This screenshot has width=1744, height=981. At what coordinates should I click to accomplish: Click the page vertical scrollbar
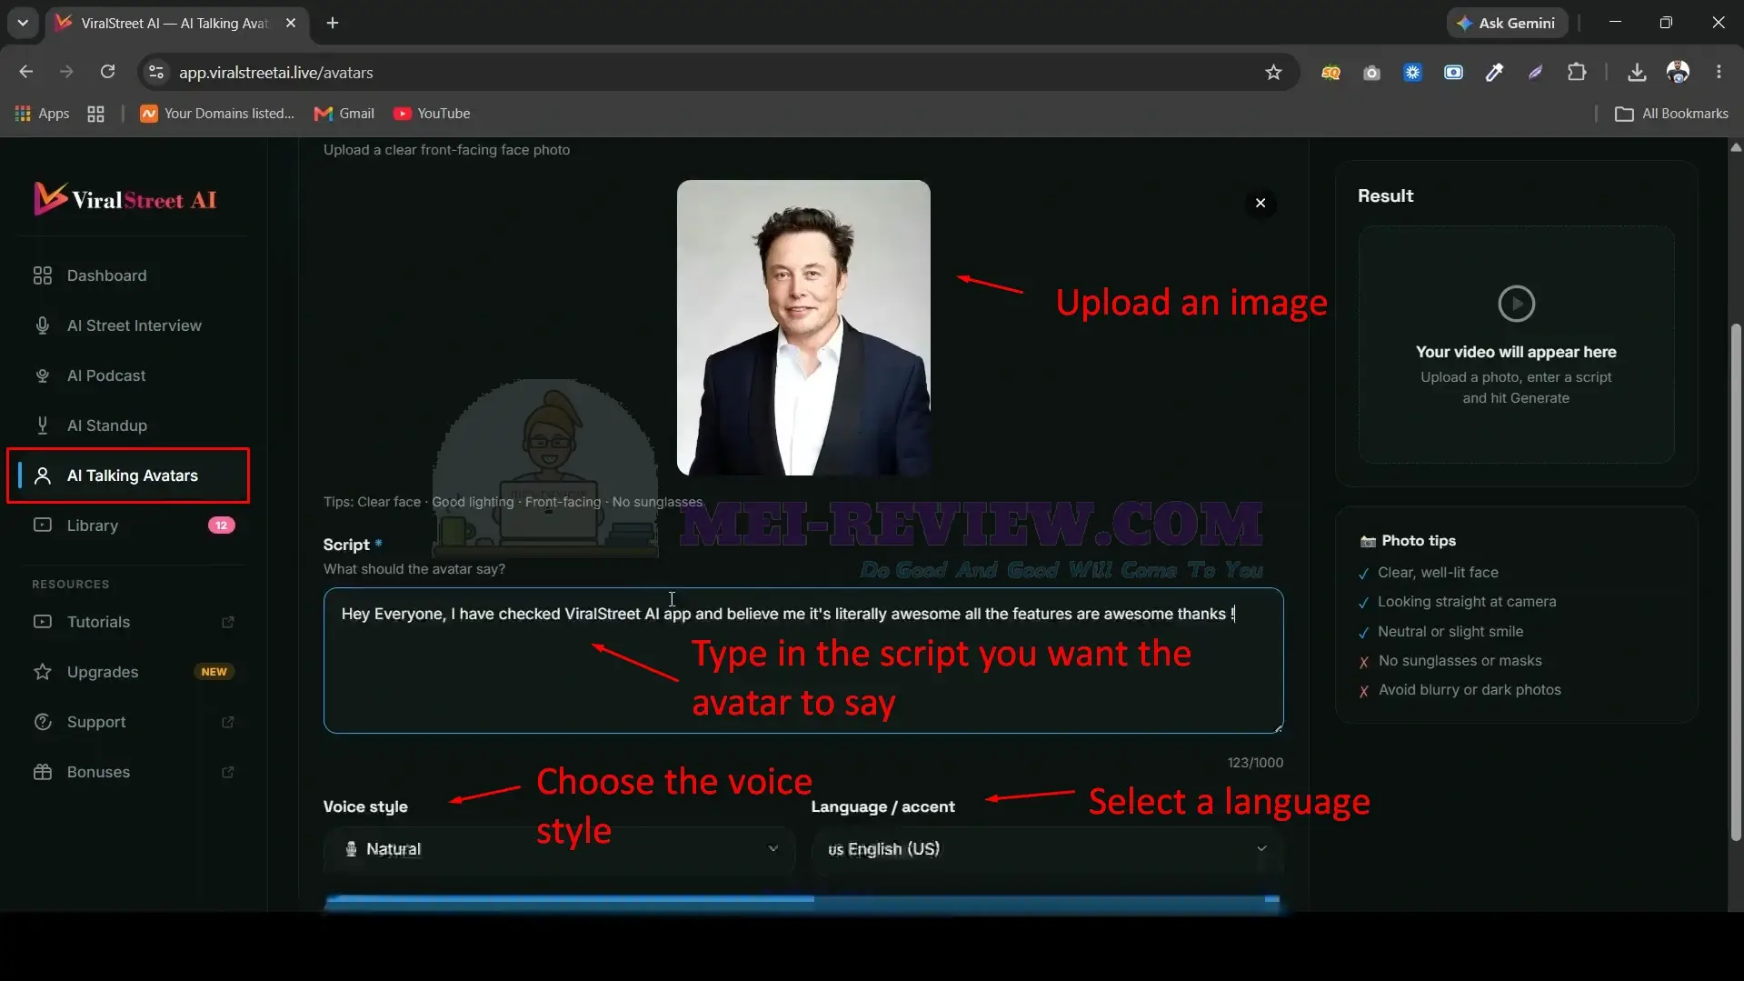(1736, 582)
